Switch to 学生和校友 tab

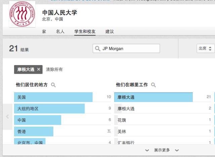click(85, 32)
